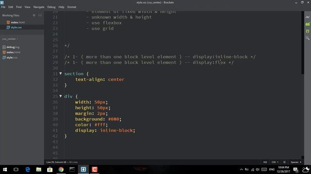
Task: Click the volume icon in the system tray
Action: click(258, 170)
